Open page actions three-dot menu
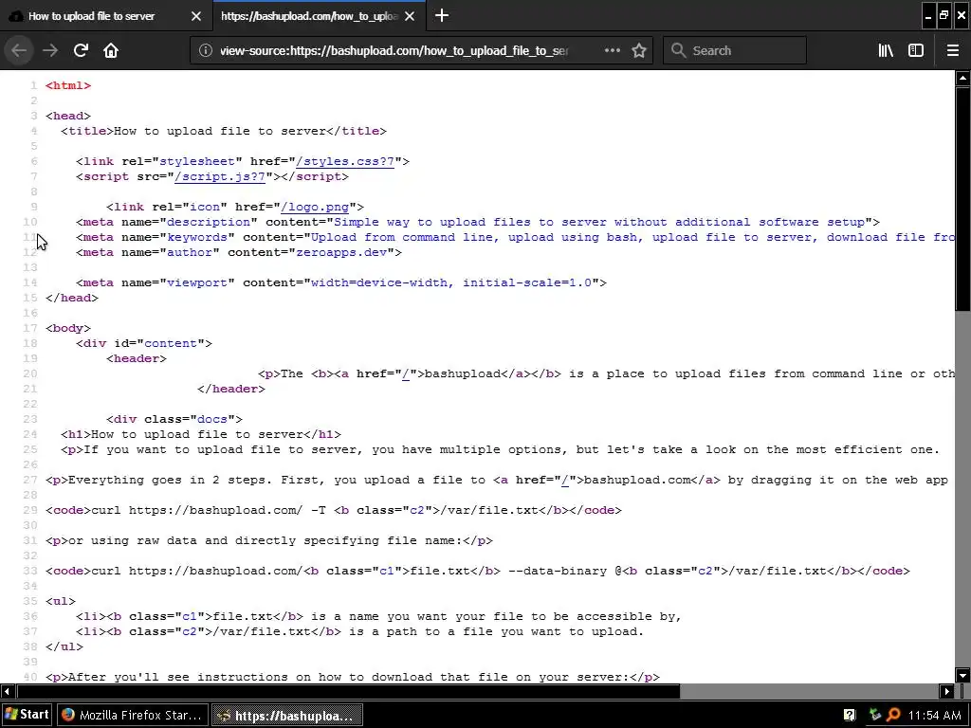This screenshot has height=728, width=971. coord(612,51)
